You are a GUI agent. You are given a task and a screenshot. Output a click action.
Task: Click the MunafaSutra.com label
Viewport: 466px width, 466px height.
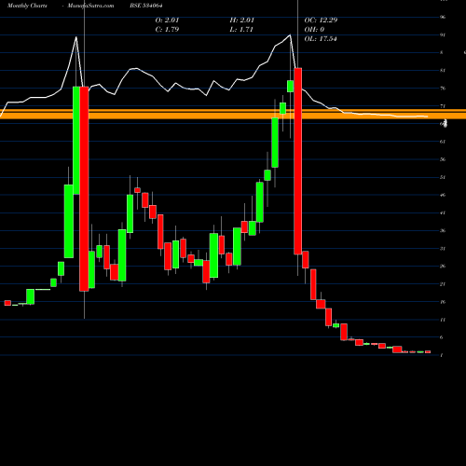point(90,6)
